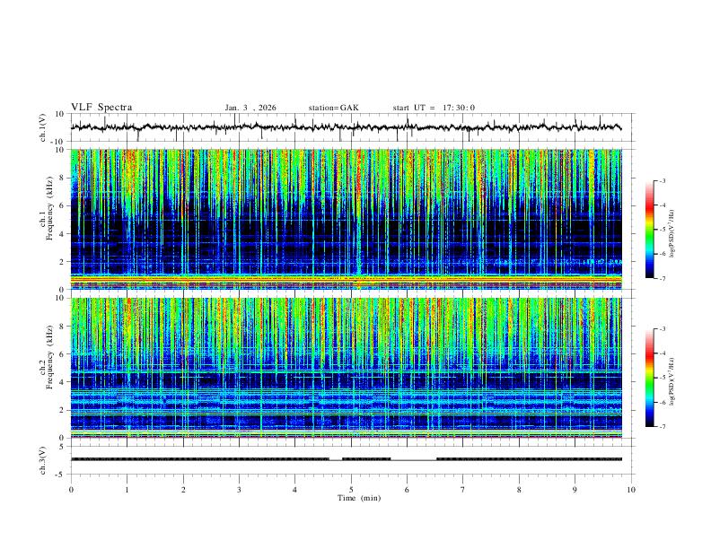Click the "ch.1(V)" waveform axis label
The width and height of the screenshot is (711, 549).
click(43, 127)
